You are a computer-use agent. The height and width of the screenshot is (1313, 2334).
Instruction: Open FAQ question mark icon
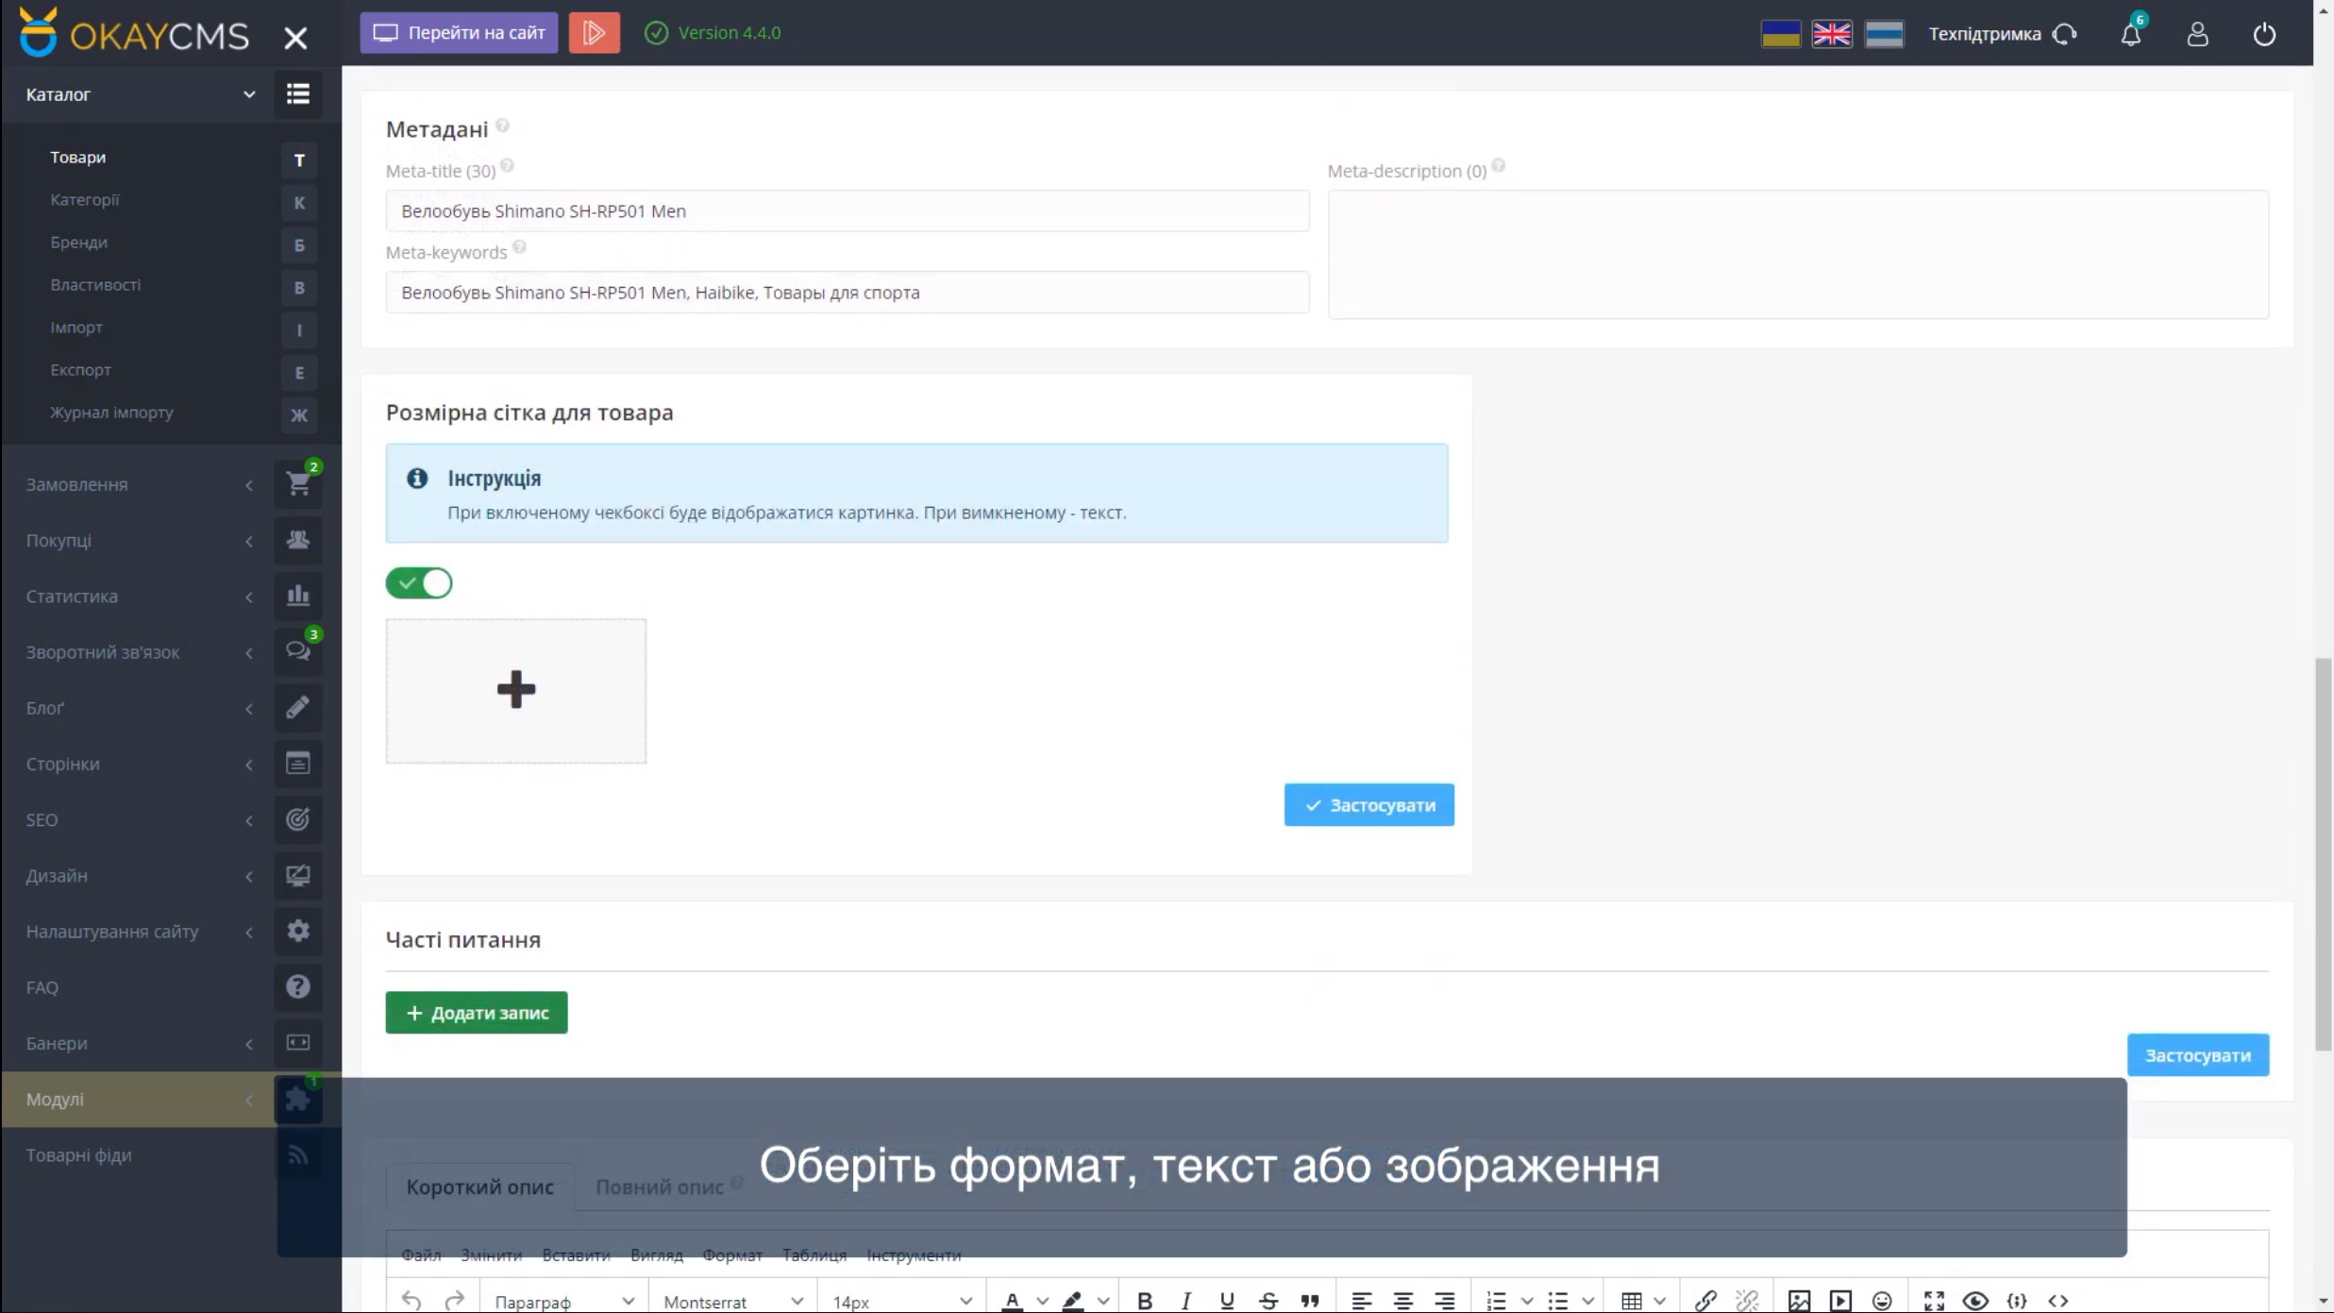(x=298, y=987)
